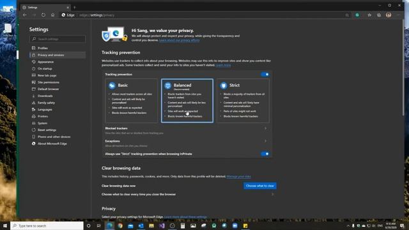The height and width of the screenshot is (230, 409).
Task: Open the Manage your data link
Action: (238, 176)
